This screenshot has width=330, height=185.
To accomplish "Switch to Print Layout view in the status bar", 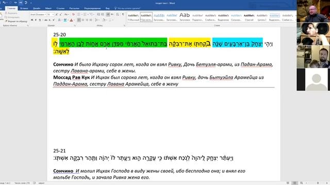I will click(294, 183).
